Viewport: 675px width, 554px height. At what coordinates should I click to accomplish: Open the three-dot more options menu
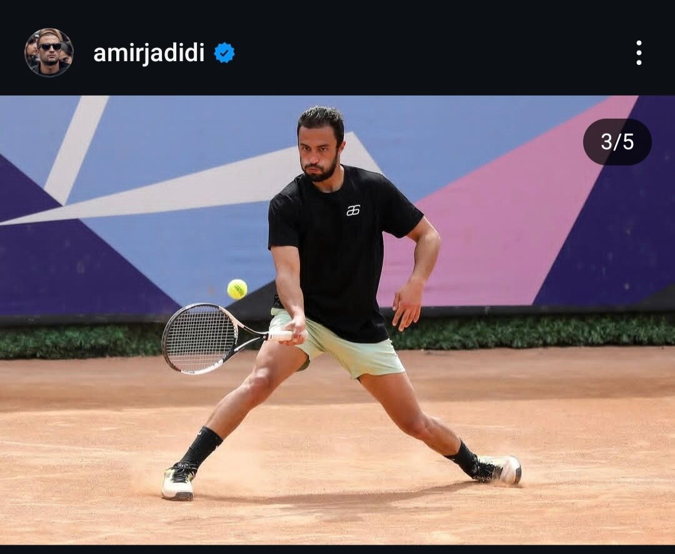(639, 53)
